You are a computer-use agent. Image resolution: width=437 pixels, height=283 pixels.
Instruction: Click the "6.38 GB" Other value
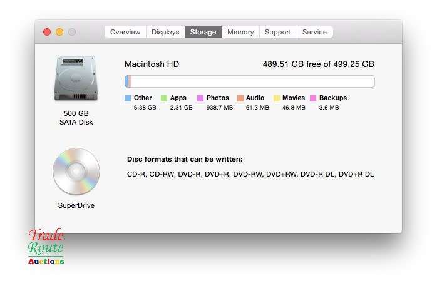coord(145,108)
